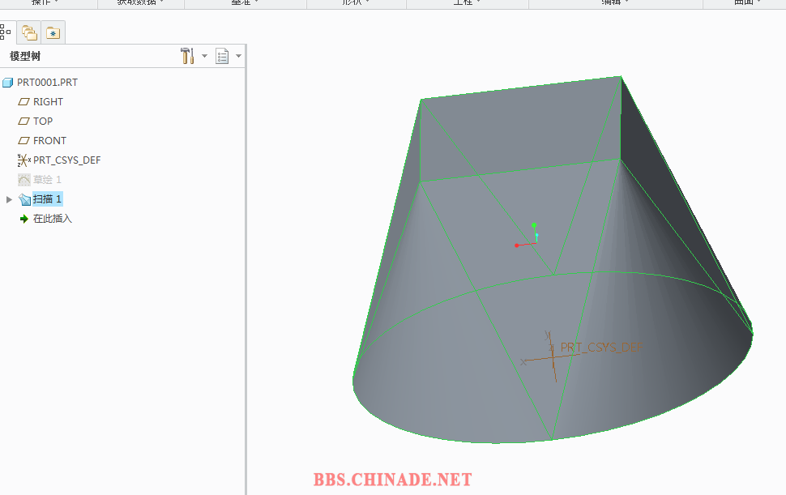
Task: Open the Favorites tab with star folder
Action: point(53,32)
